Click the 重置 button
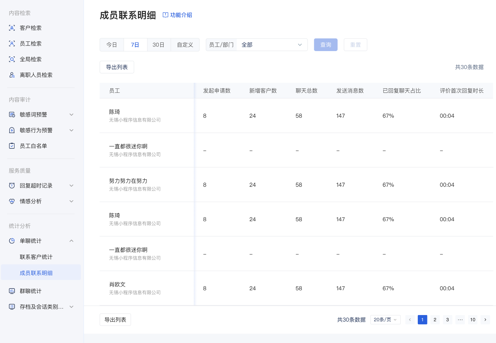The height and width of the screenshot is (343, 496). click(356, 45)
